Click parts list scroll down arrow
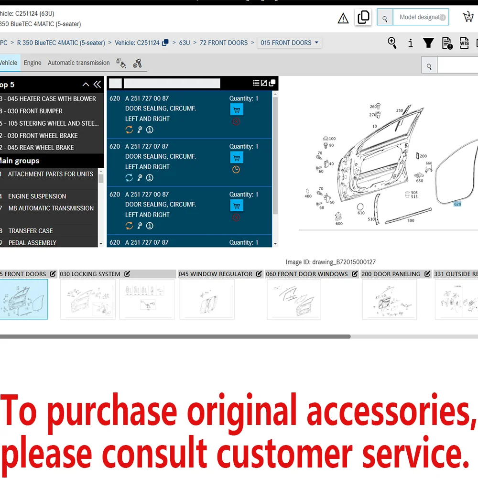This screenshot has width=478, height=478. coord(275,244)
